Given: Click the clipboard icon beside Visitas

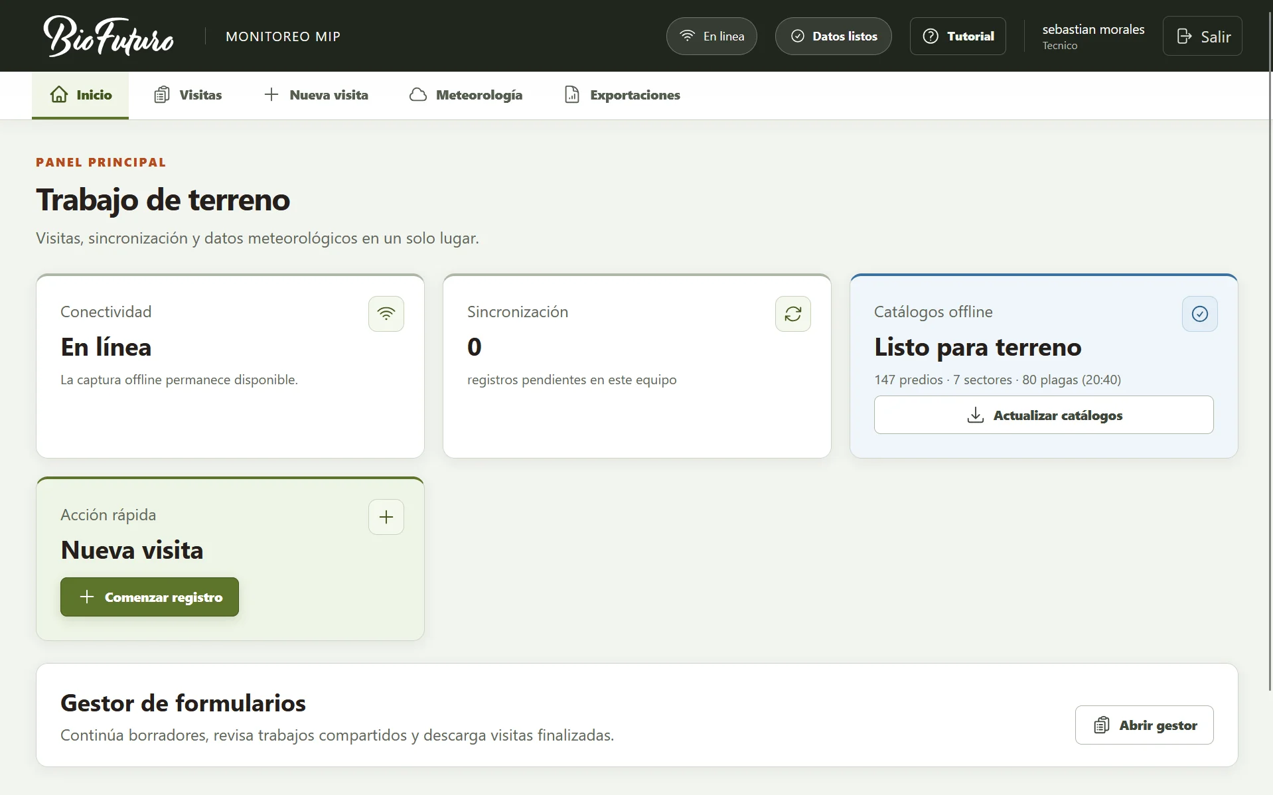Looking at the screenshot, I should (x=162, y=95).
